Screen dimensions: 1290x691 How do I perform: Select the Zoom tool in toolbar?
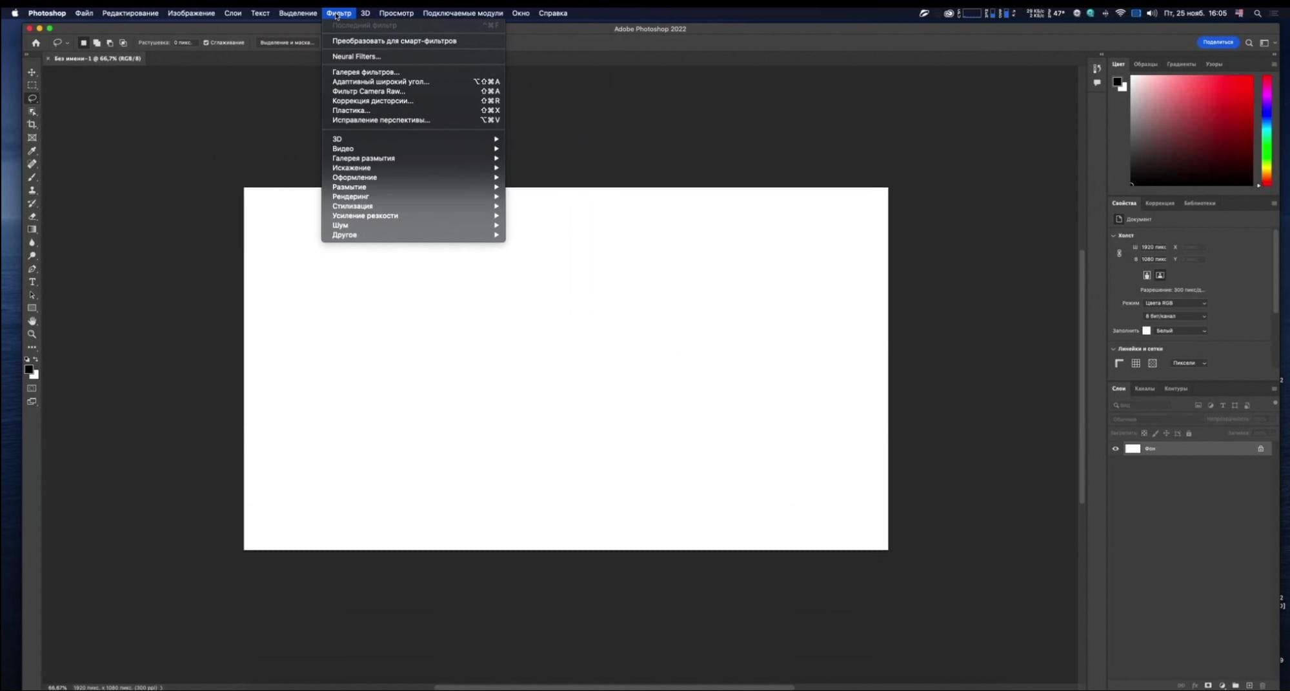point(32,334)
